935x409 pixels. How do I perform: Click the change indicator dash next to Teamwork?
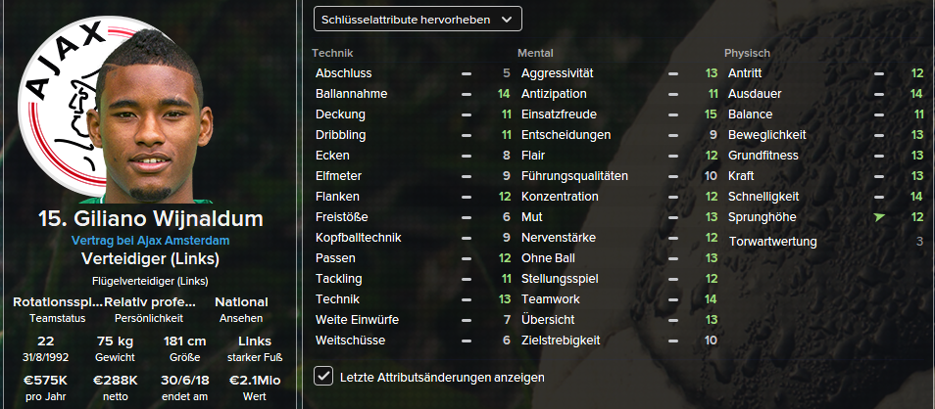[x=673, y=299]
